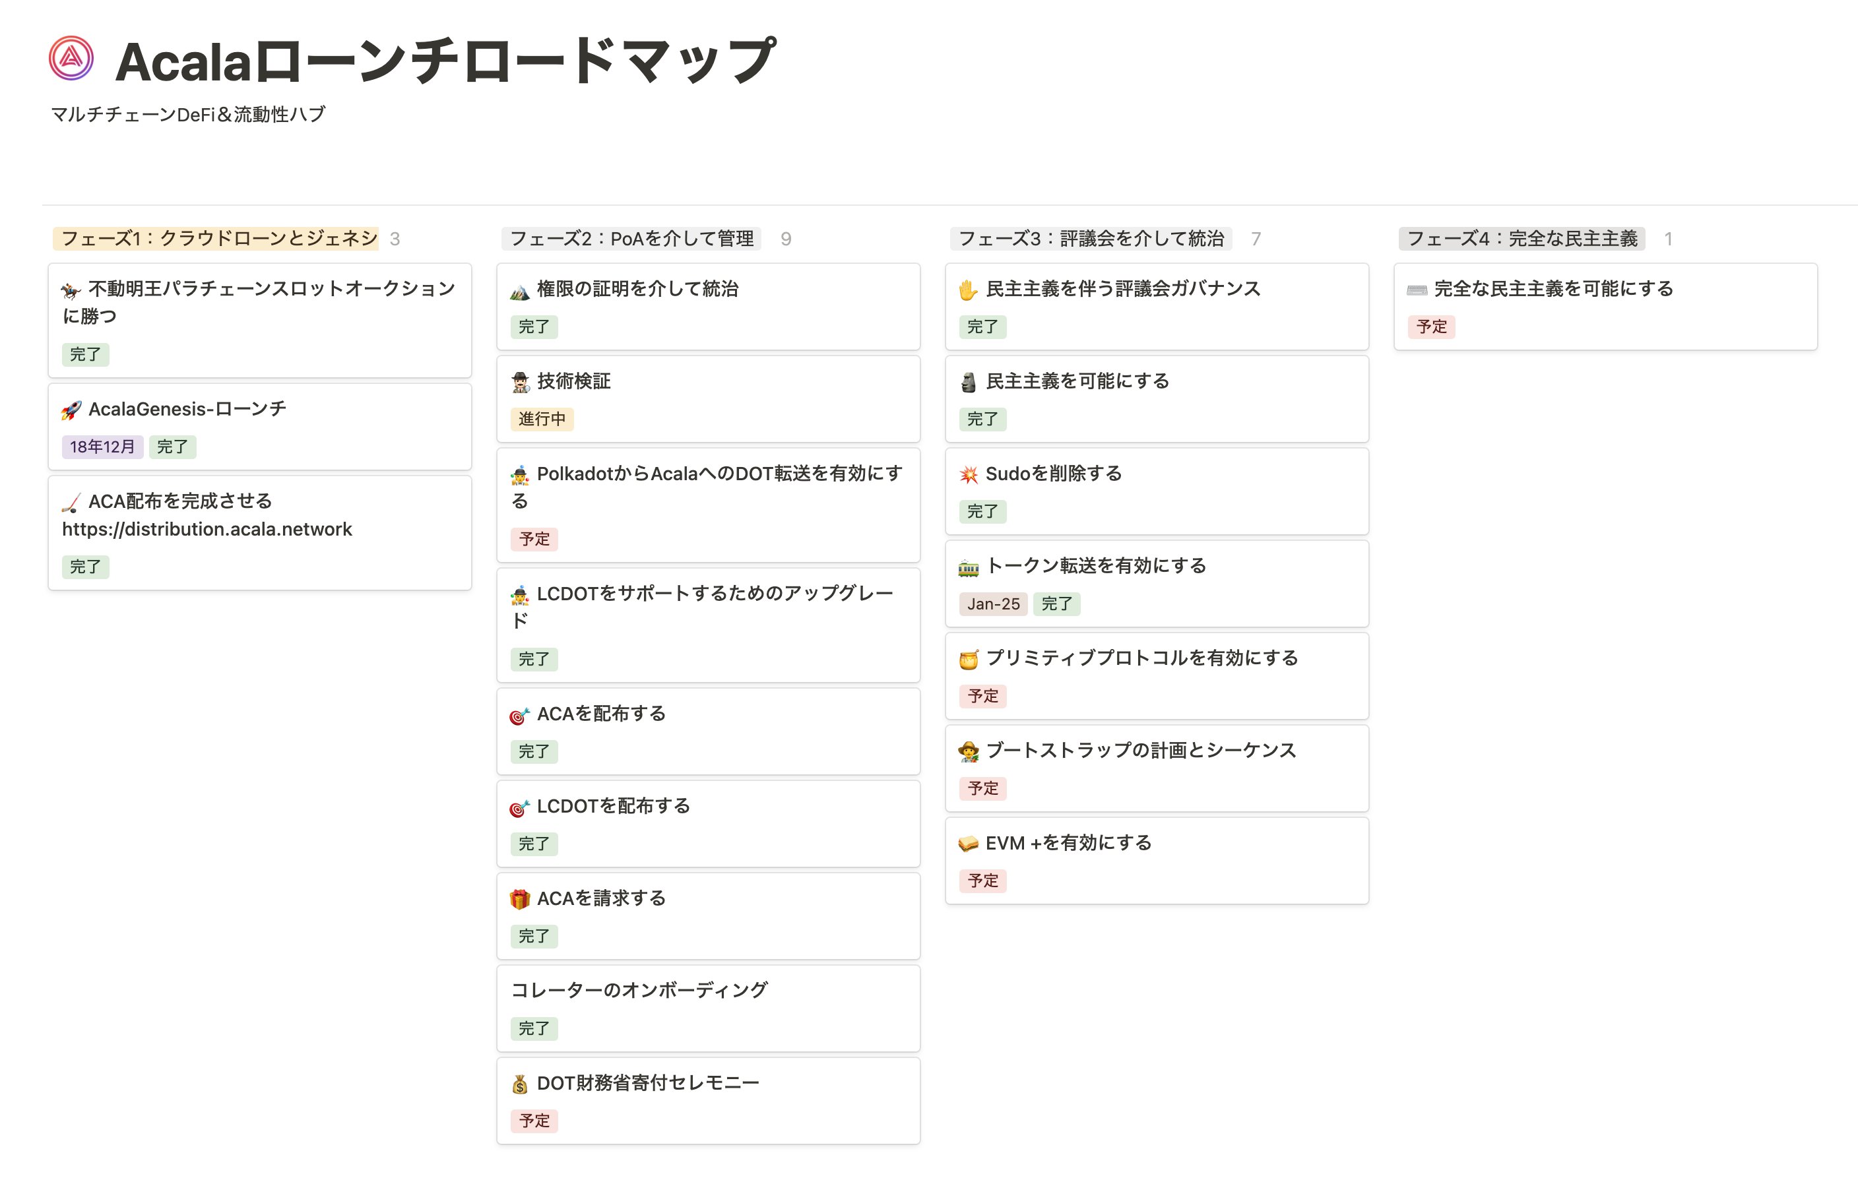Click the emoji icon on PolkadotからAcalaへのDOT転送 card
The height and width of the screenshot is (1182, 1858).
(520, 476)
